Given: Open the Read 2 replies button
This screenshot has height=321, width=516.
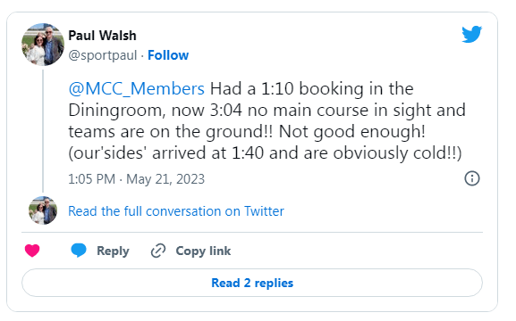Looking at the screenshot, I should [x=252, y=283].
